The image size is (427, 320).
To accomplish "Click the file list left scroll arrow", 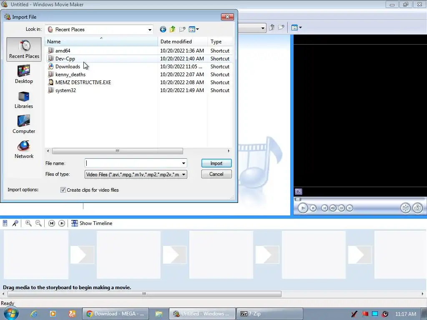I will point(48,151).
